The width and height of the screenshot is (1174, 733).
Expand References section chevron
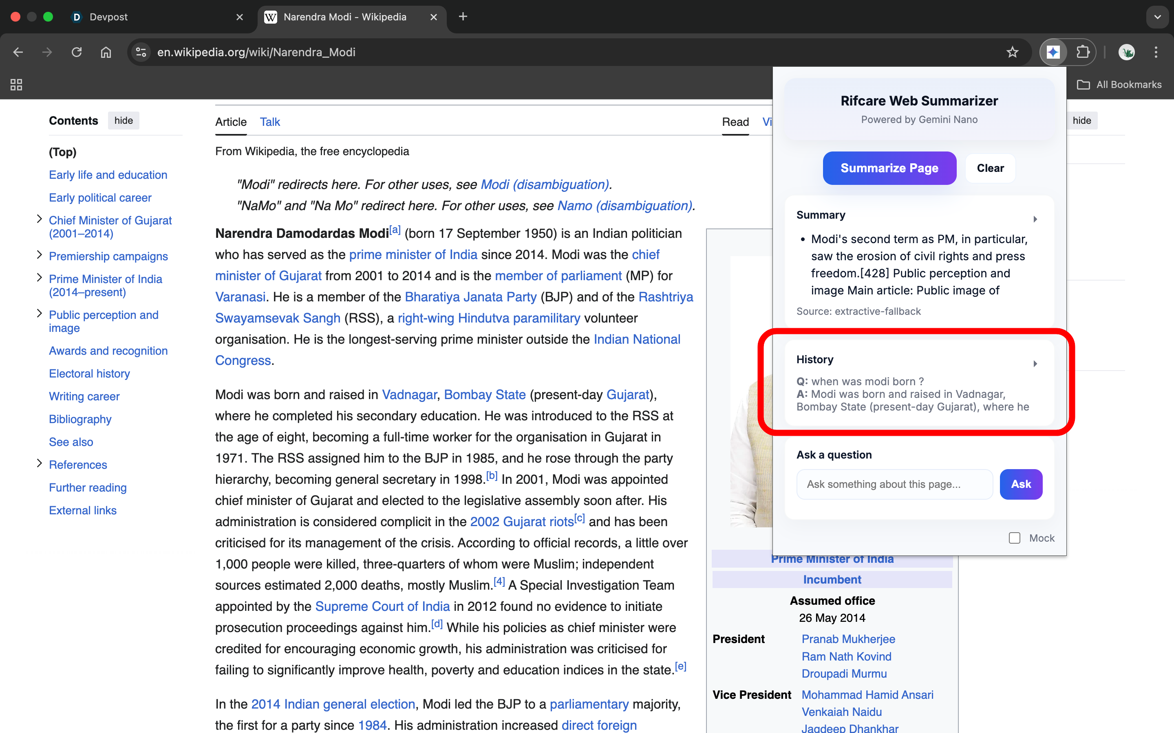(x=39, y=463)
